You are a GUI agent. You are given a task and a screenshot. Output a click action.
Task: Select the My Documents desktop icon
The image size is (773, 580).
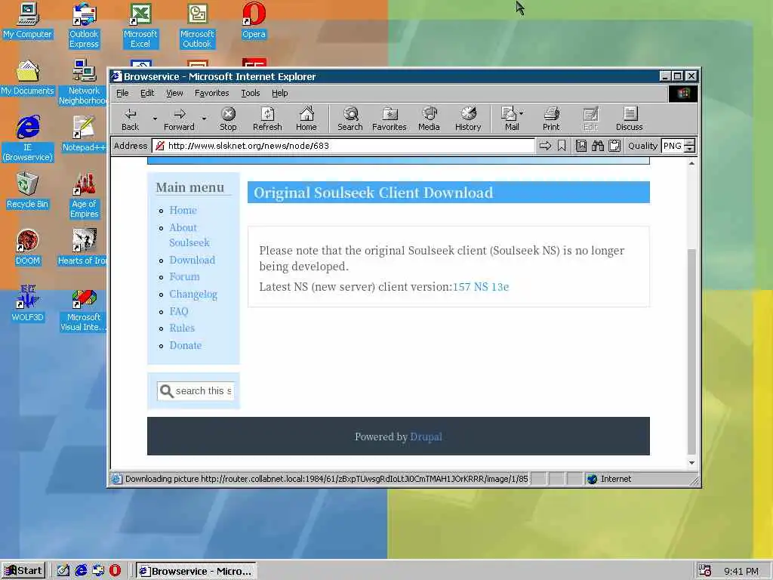28,78
